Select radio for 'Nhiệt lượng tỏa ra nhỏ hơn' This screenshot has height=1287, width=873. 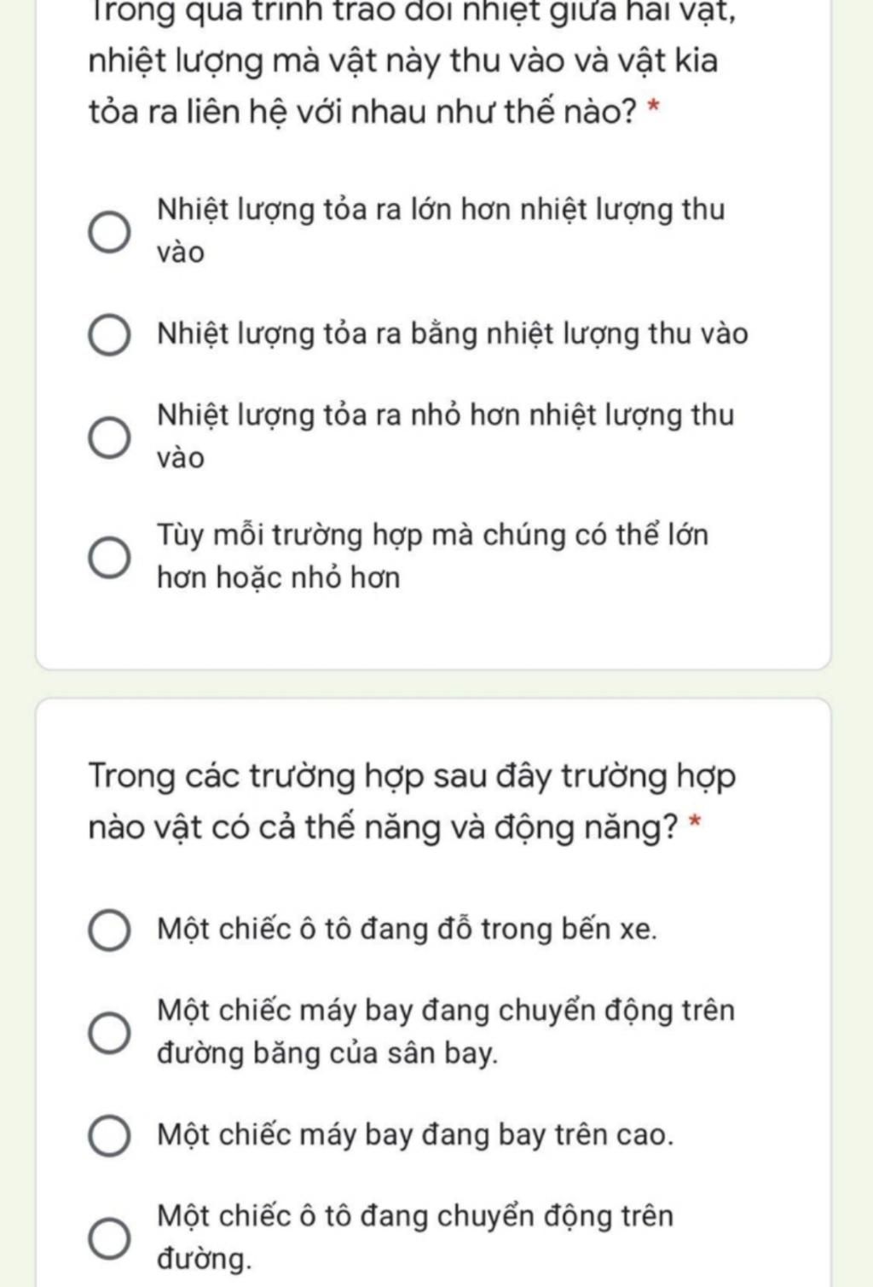110,438
